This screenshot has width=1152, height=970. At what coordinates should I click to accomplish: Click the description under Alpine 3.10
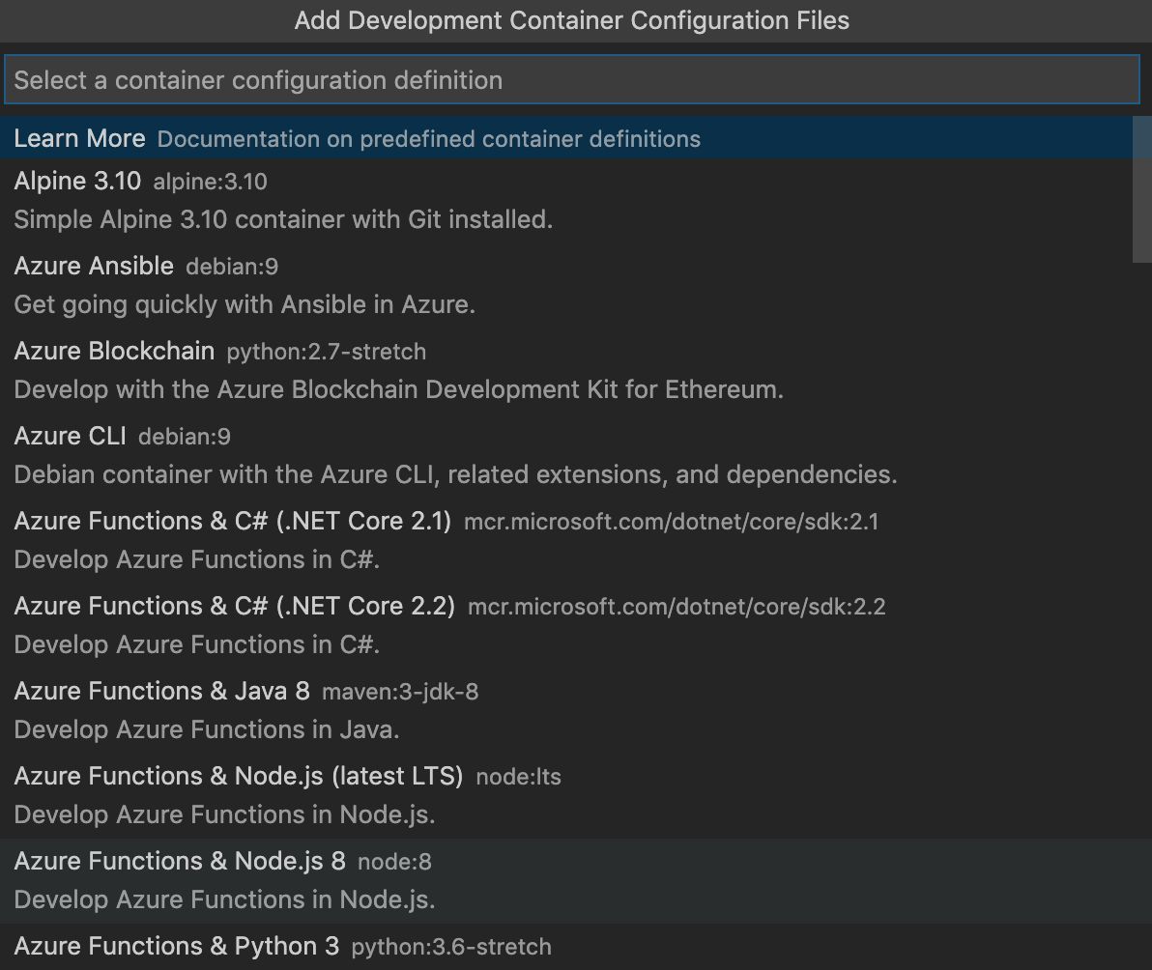[x=282, y=219]
